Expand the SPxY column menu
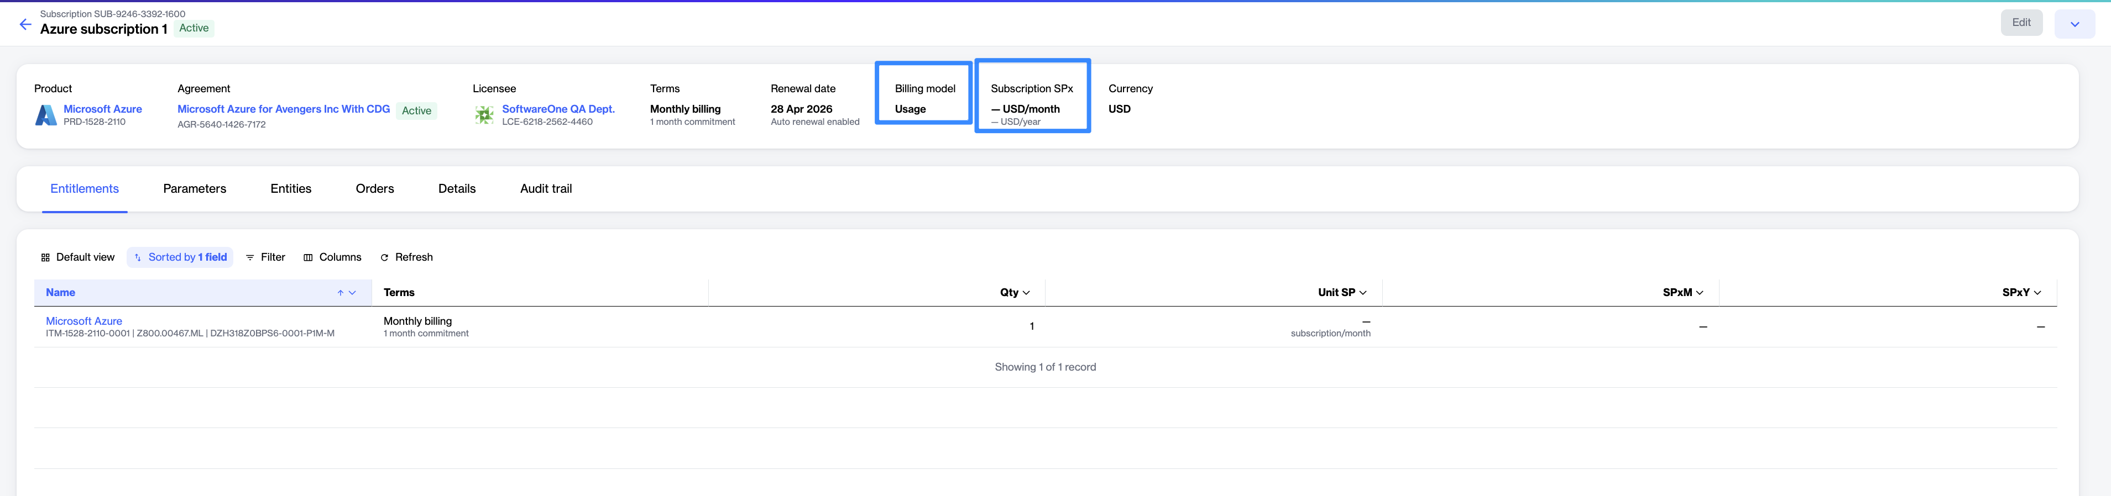Screen dimensions: 2111x496 (x=2037, y=293)
